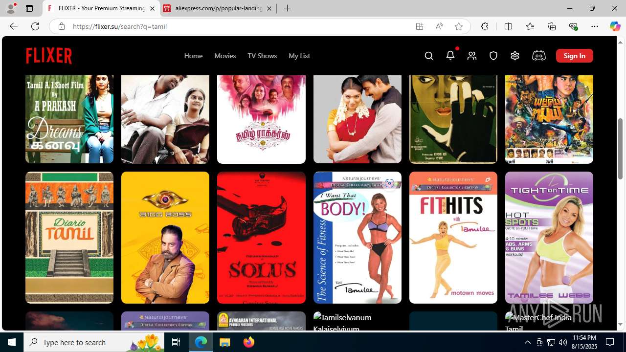Open the Windows Start menu

coord(12,342)
